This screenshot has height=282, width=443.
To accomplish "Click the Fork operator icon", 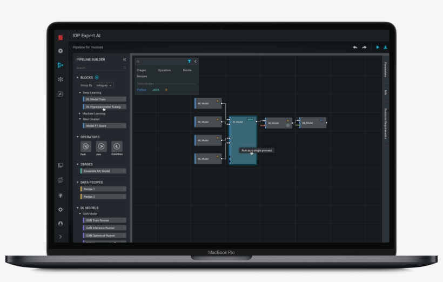I will (x=86, y=146).
